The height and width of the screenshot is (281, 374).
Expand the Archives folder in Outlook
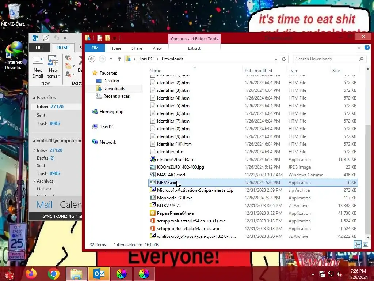coord(34,181)
